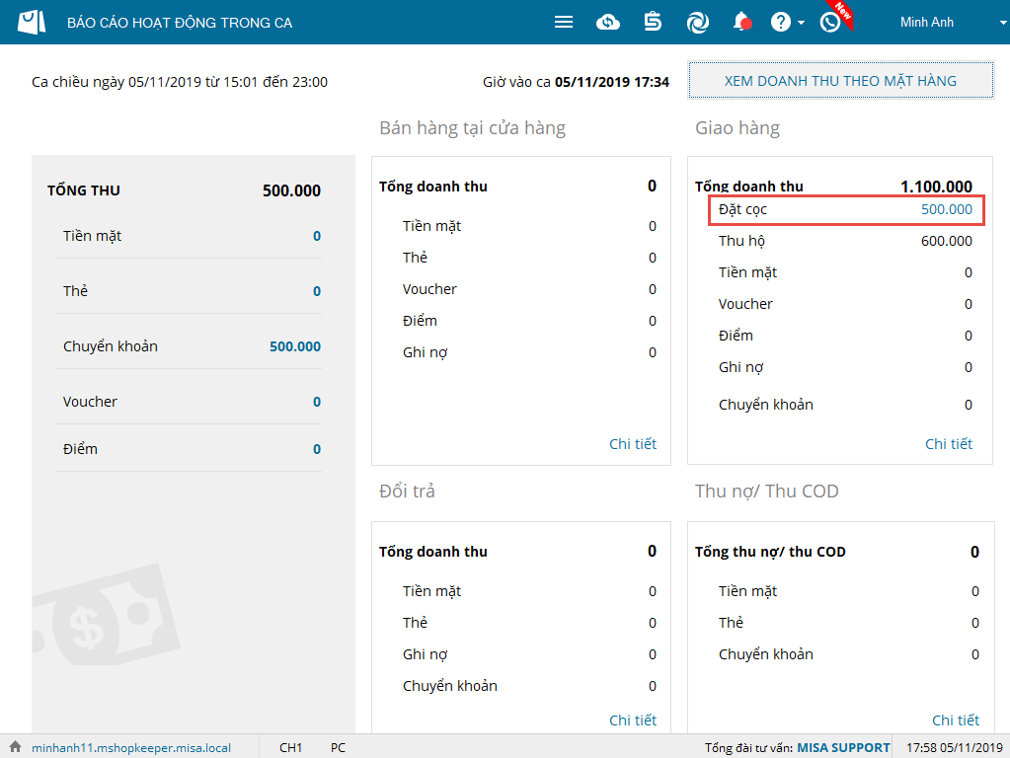Click Tiền mặt value in Tổng thu
1010x758 pixels.
pos(316,236)
